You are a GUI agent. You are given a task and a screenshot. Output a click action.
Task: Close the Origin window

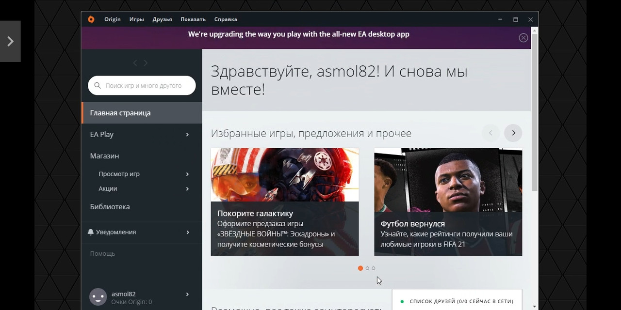[x=531, y=19]
